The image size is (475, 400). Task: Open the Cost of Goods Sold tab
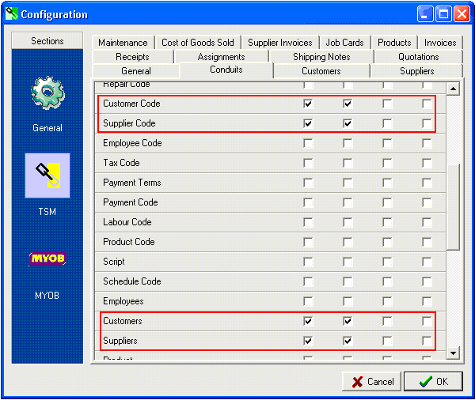(198, 43)
